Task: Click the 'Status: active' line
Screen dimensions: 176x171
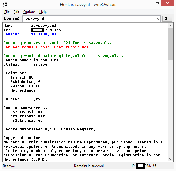Action: click(25, 64)
